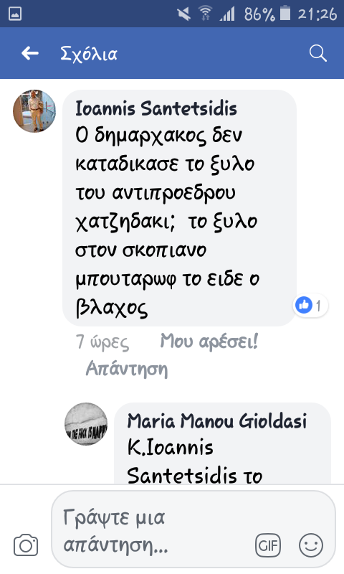Open Maria Manou Gioldasi name link
344x574 pixels.
click(217, 421)
